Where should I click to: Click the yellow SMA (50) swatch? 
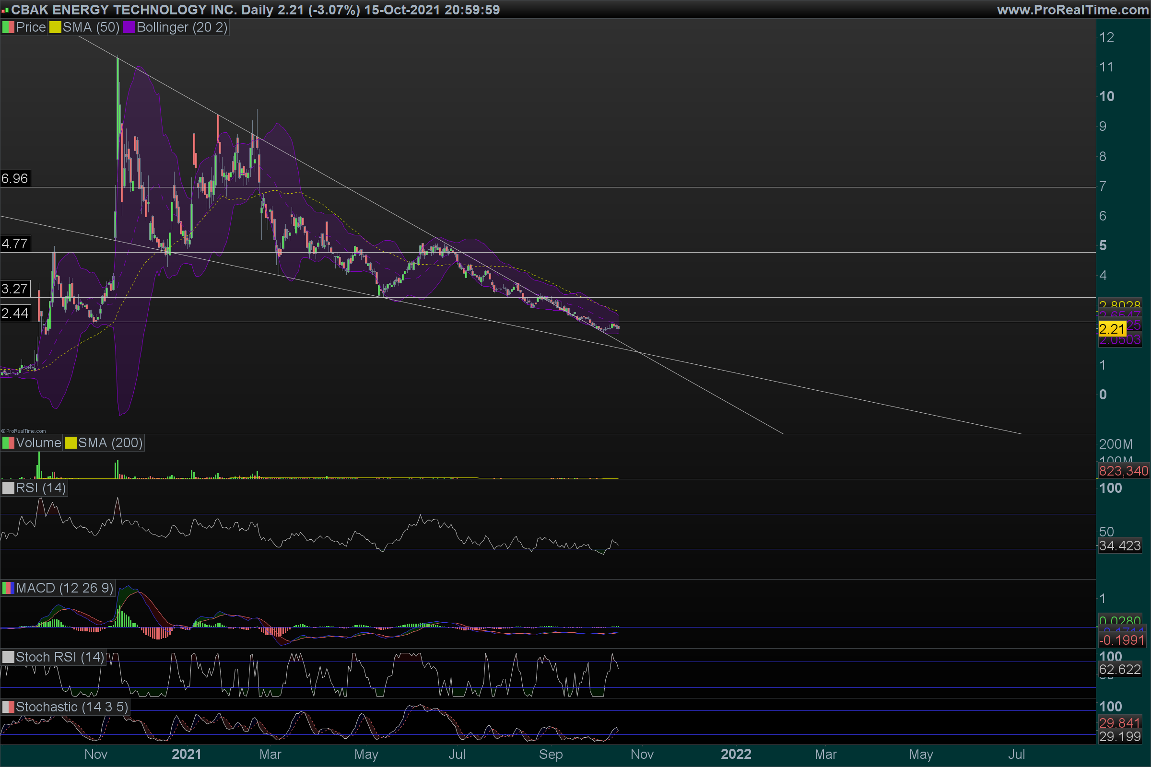click(x=55, y=27)
